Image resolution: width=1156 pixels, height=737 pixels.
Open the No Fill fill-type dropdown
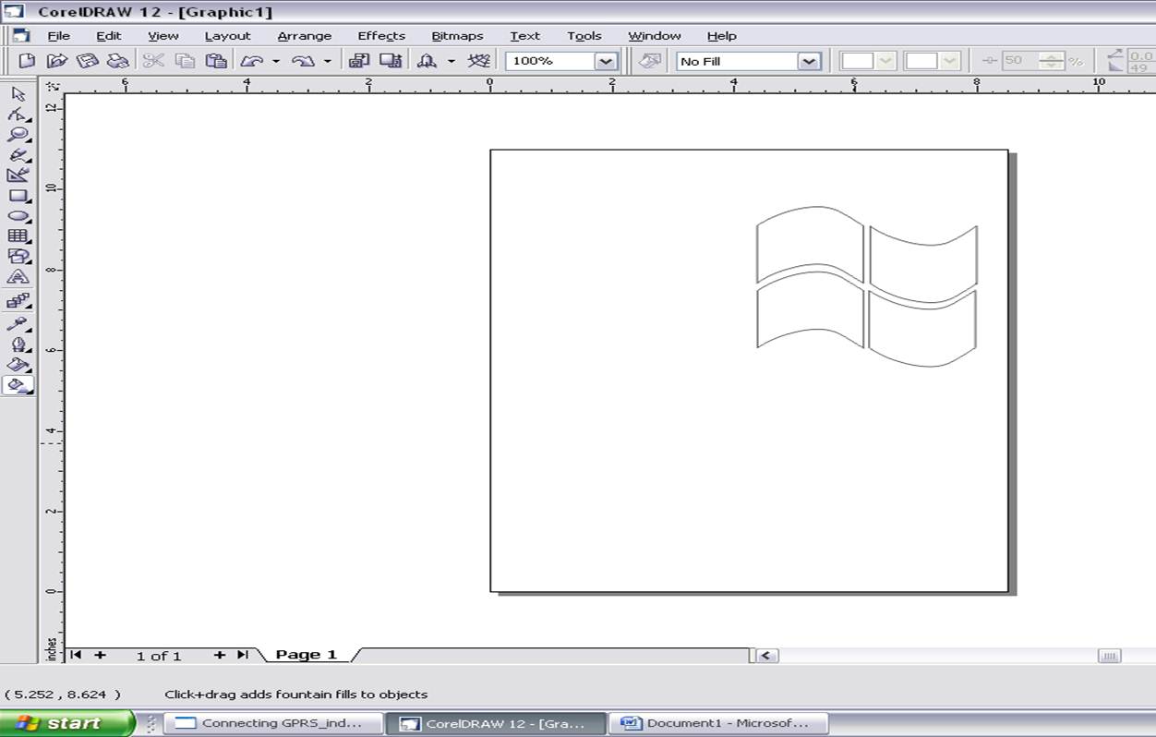(810, 61)
